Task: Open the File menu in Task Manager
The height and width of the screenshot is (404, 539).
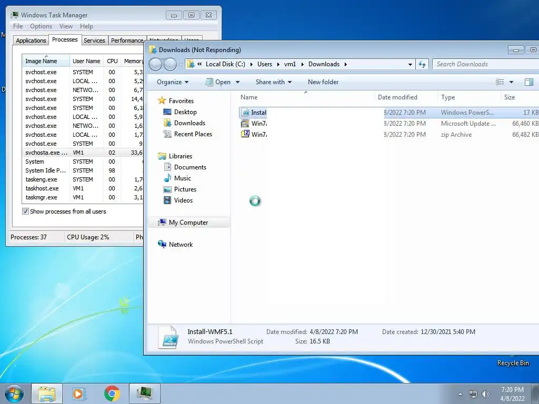Action: (18, 26)
